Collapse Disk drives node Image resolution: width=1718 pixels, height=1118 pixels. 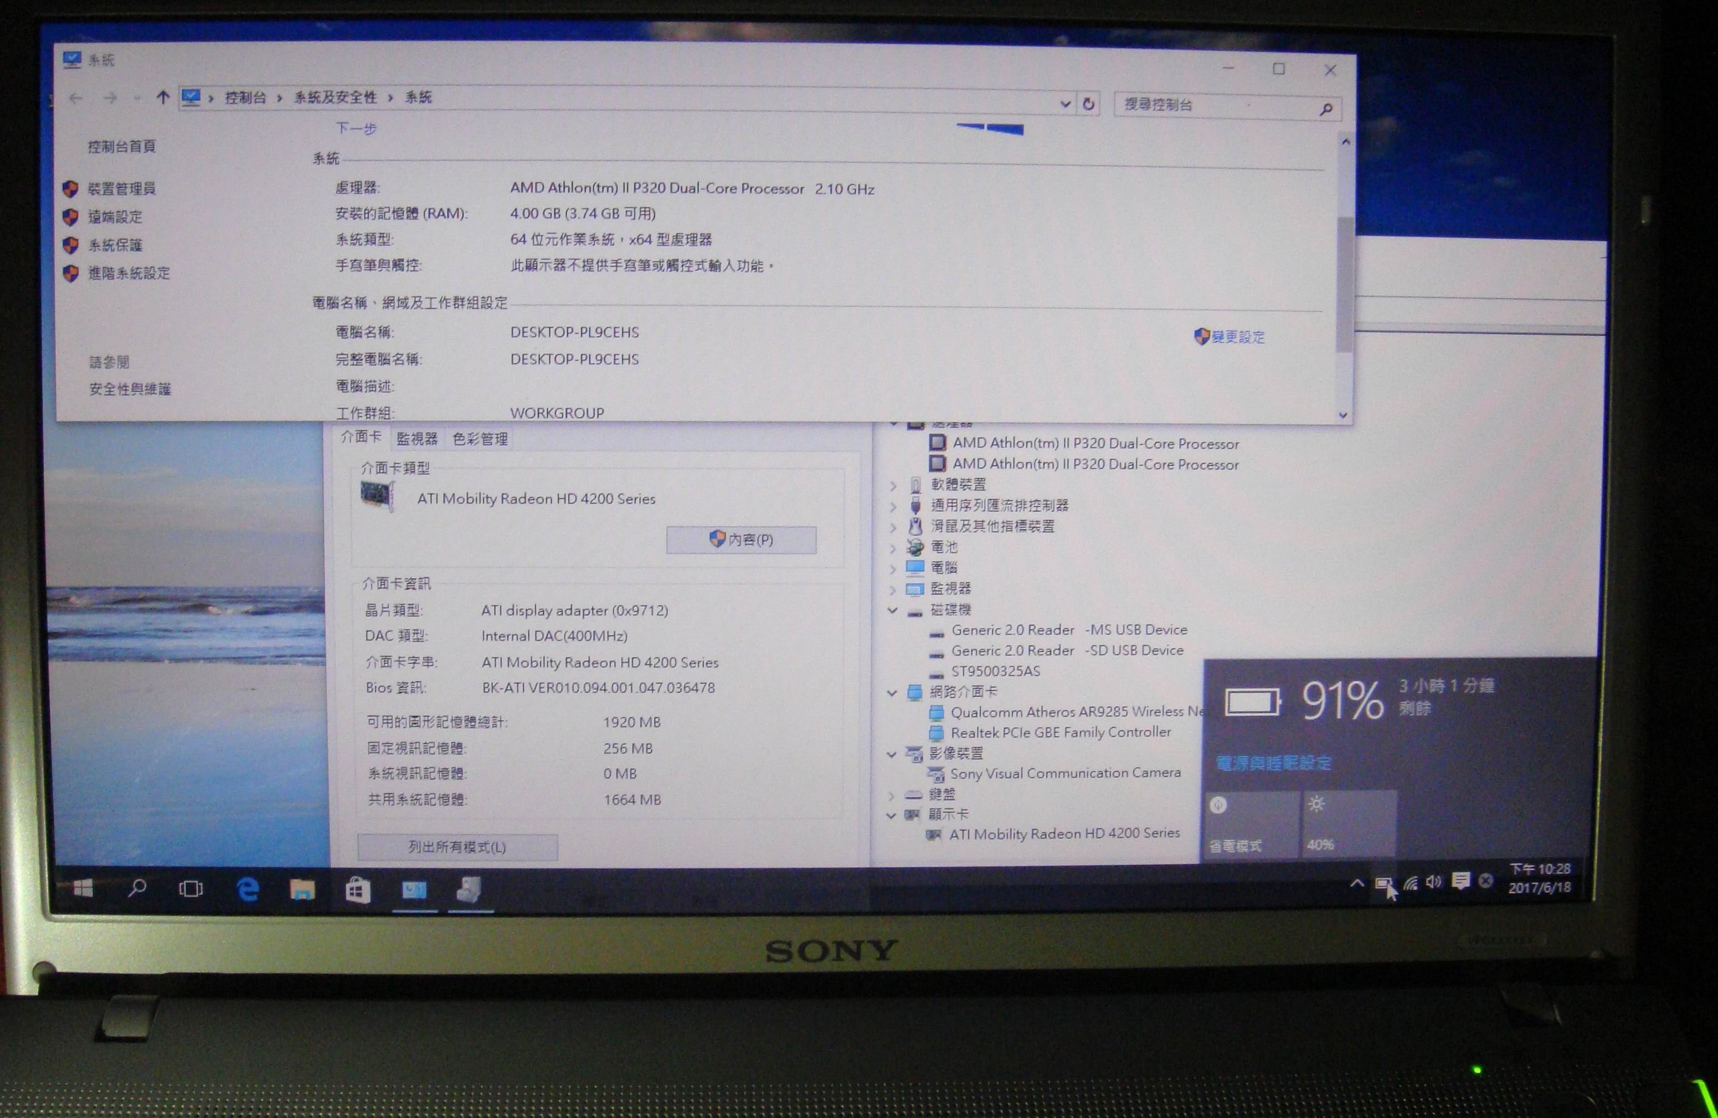pyautogui.click(x=893, y=610)
